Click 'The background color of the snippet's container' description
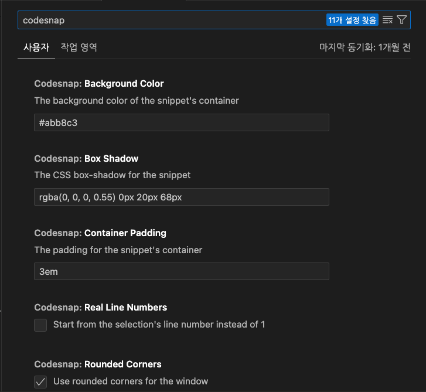Viewport: 426px width, 392px height. click(137, 101)
